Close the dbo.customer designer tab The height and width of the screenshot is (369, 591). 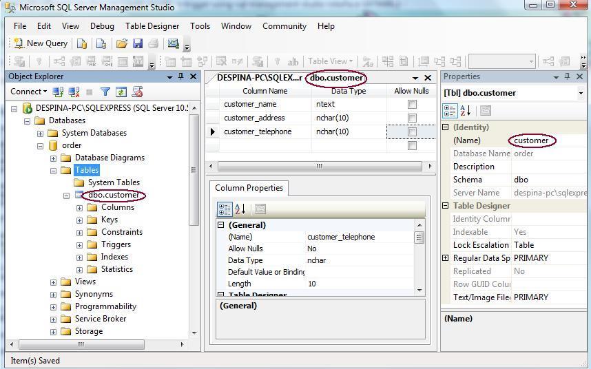tap(428, 78)
